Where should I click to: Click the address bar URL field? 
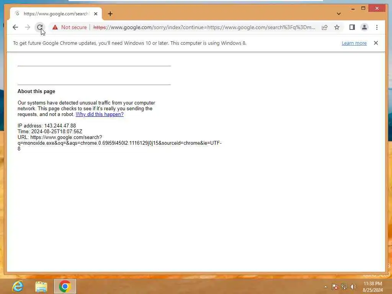point(204,27)
